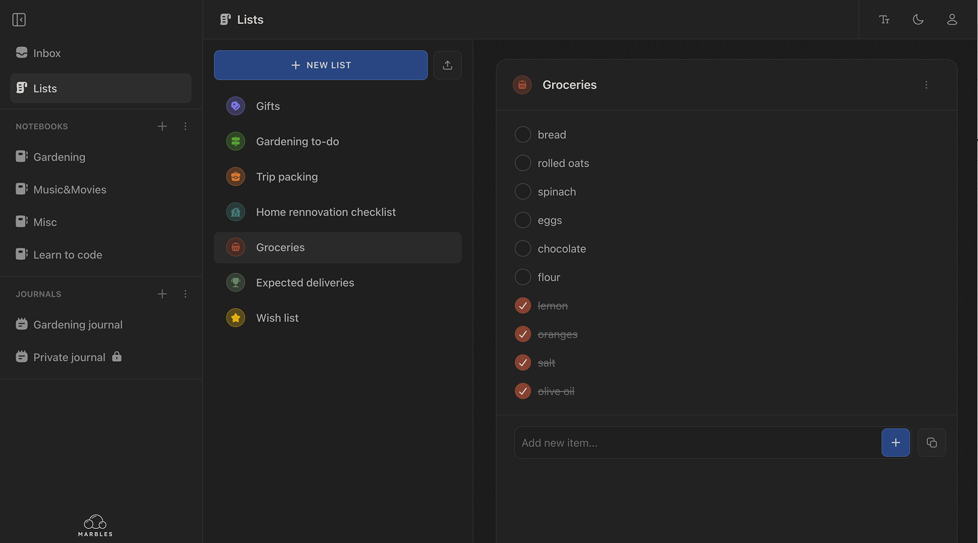The image size is (978, 543).
Task: Click the Groceries basket icon
Action: tap(522, 85)
